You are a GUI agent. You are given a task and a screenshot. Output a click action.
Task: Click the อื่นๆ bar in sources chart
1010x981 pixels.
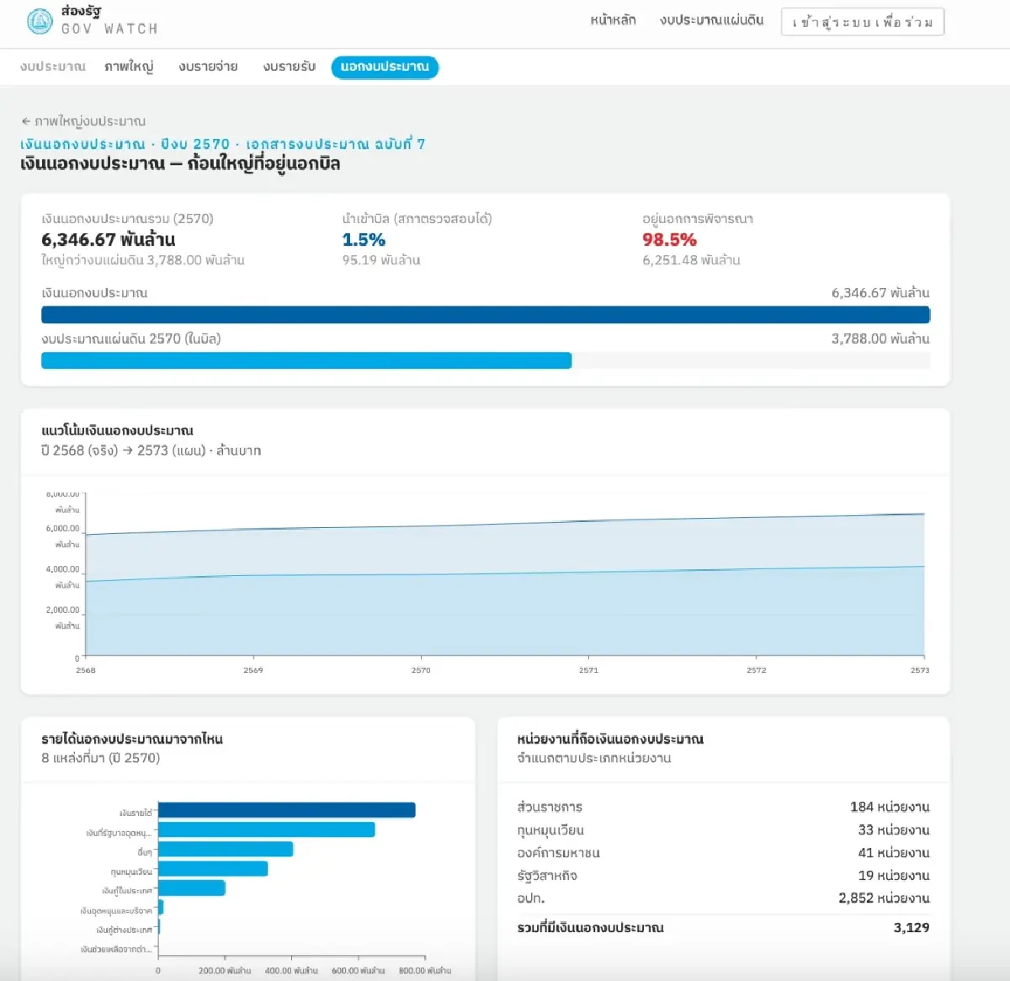[226, 849]
